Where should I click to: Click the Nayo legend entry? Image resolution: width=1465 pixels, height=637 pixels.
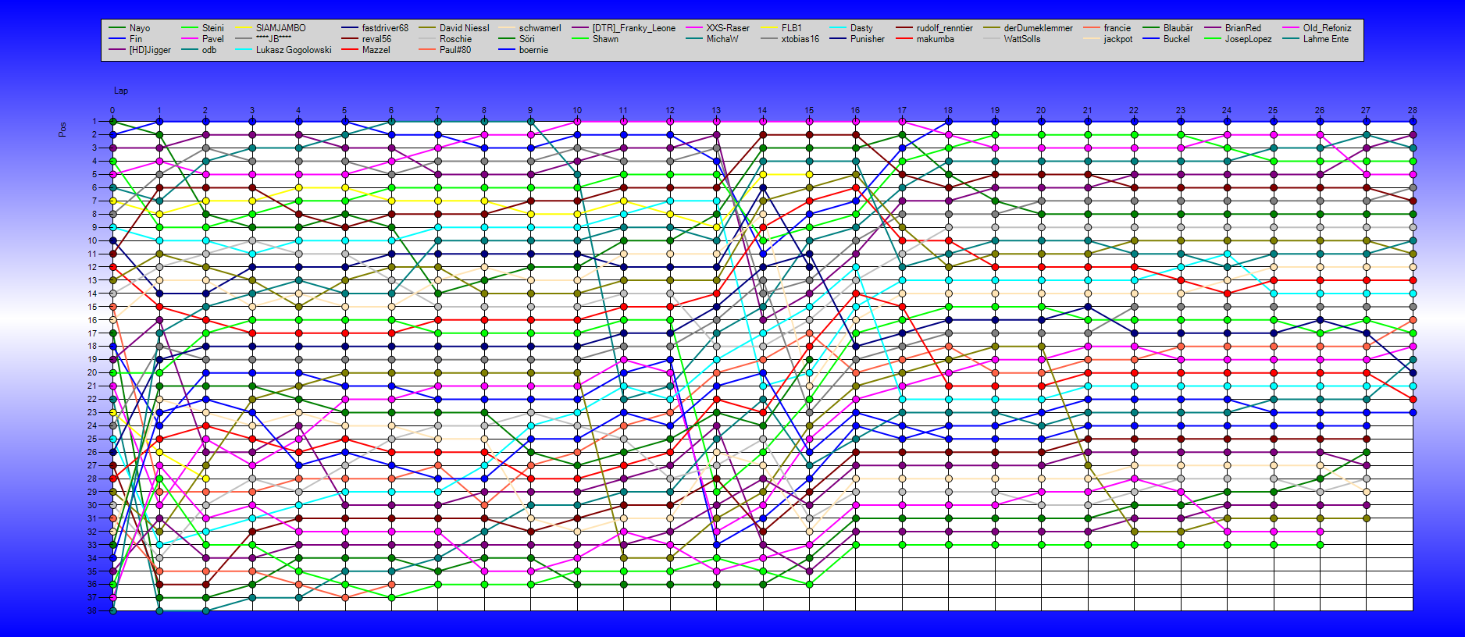point(140,28)
